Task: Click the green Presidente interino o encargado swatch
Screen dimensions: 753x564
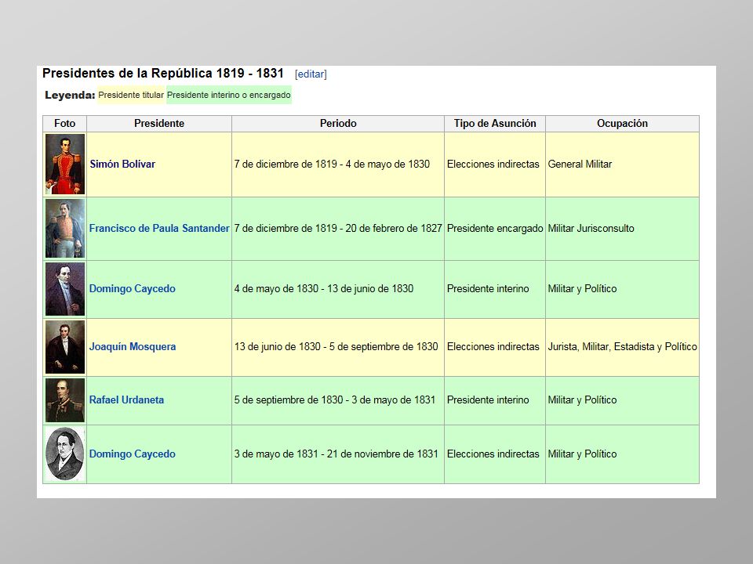Action: 228,95
